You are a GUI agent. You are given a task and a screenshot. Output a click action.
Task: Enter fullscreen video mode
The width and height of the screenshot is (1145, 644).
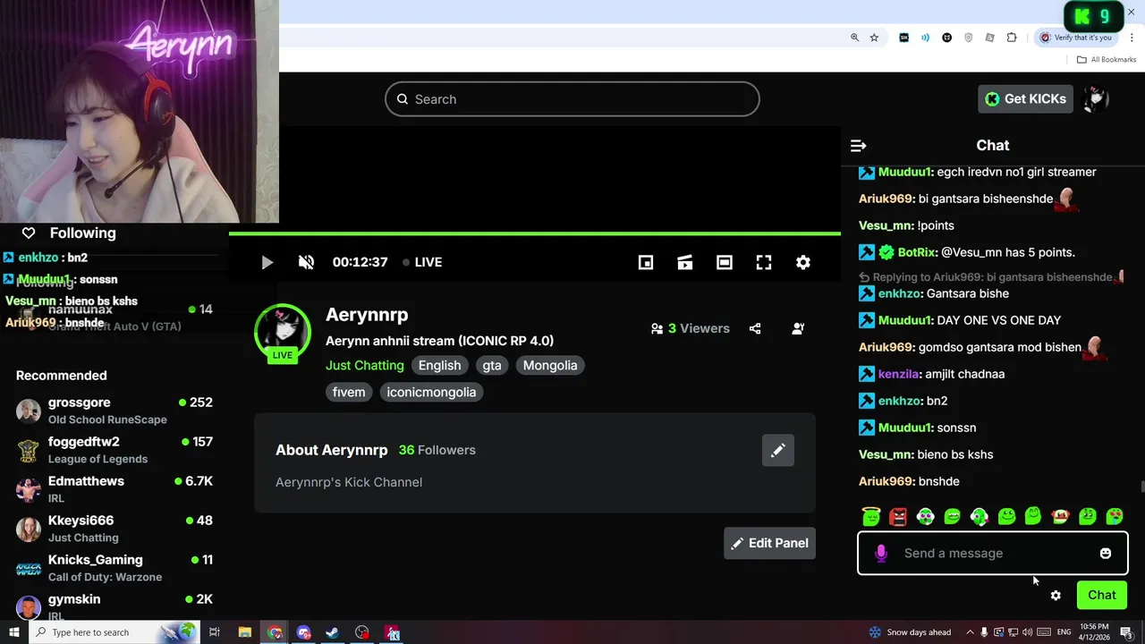764,262
